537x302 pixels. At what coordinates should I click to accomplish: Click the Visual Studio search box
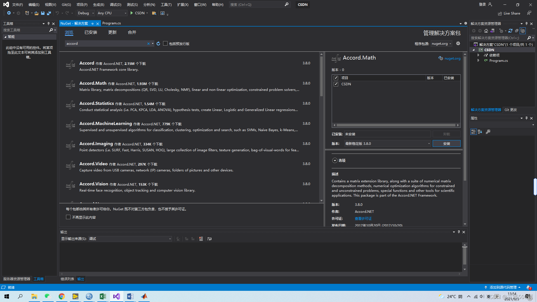[x=259, y=5]
